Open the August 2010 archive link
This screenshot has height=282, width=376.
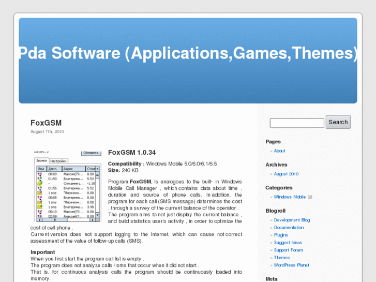(286, 174)
